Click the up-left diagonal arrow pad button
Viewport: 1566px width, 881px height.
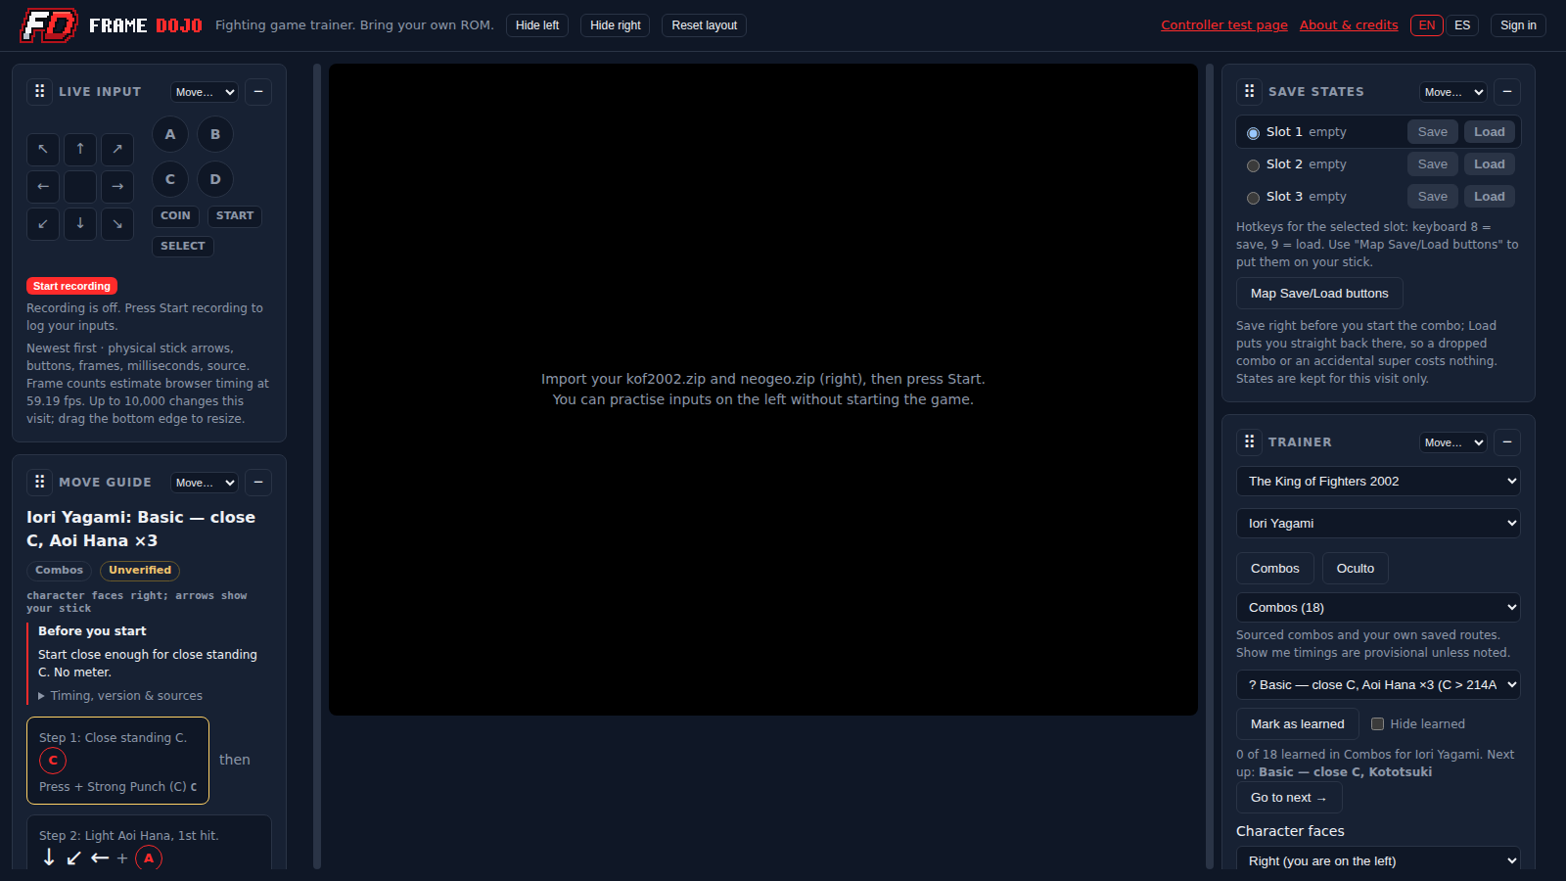tap(43, 149)
